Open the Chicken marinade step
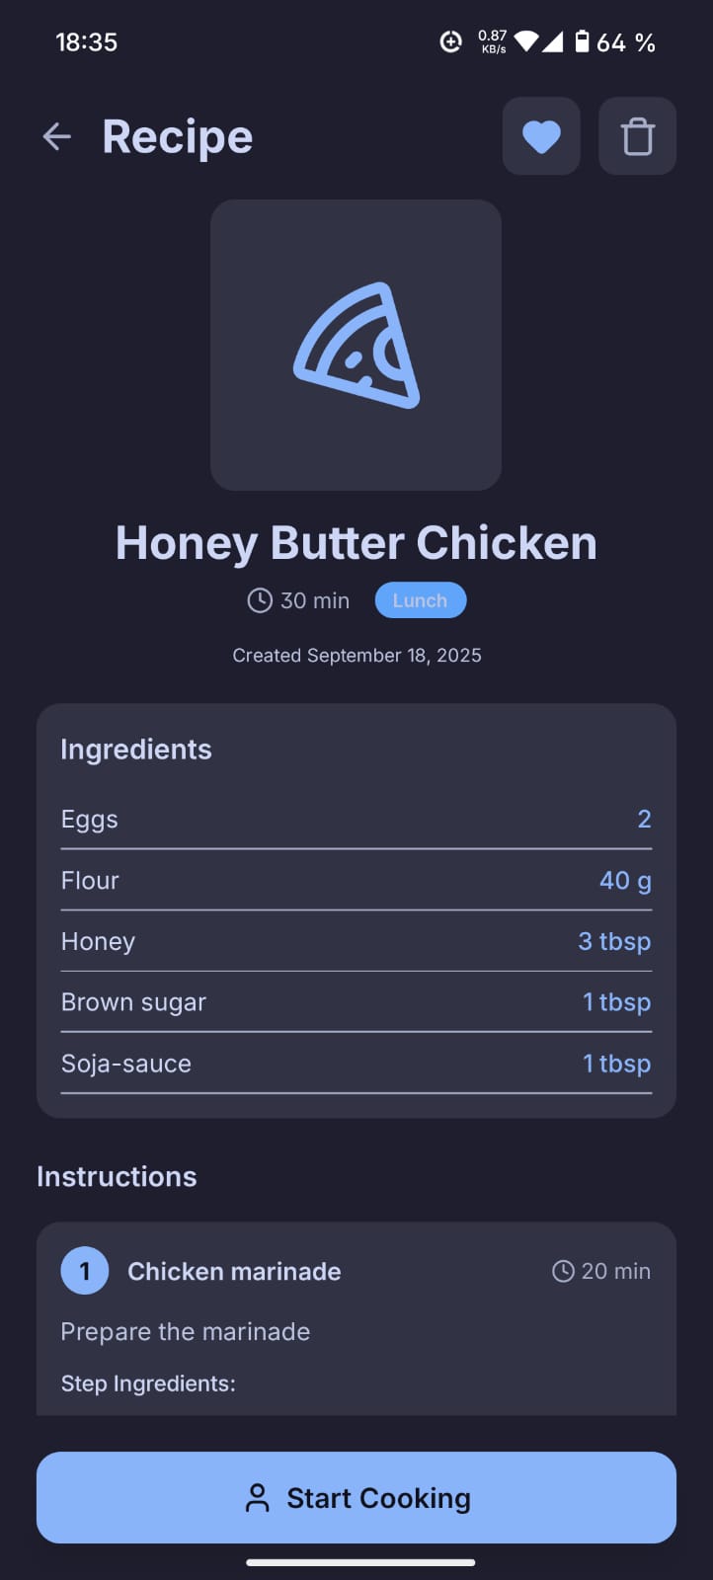Viewport: 713px width, 1580px height. [x=234, y=1271]
